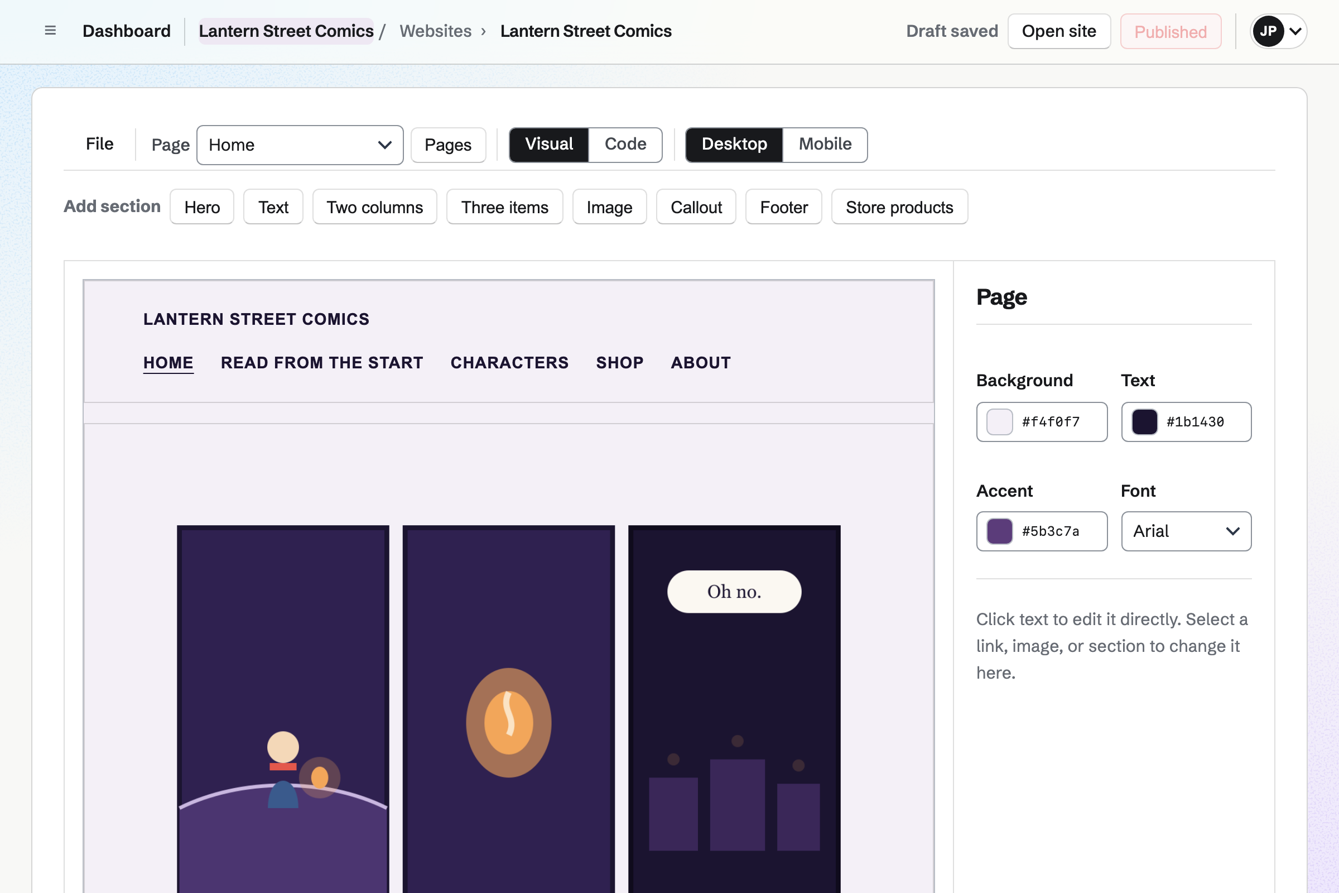This screenshot has height=893, width=1339.
Task: Open the hamburger menu icon
Action: coord(50,31)
